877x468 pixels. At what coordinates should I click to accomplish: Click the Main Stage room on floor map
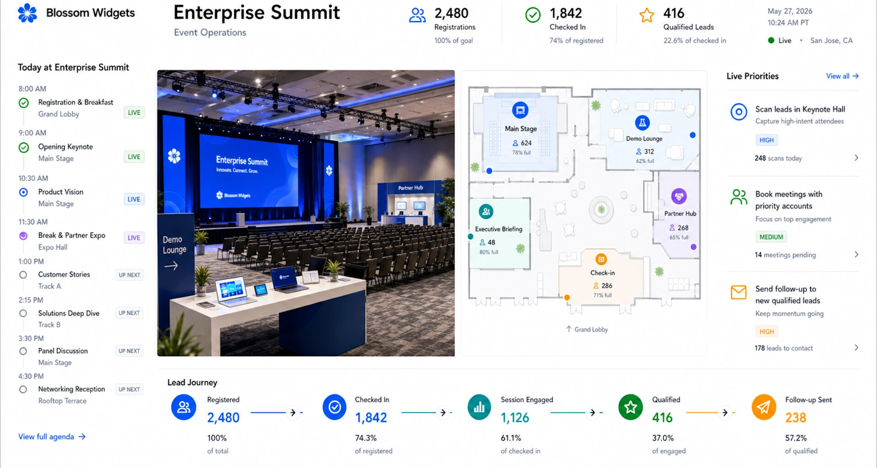tap(521, 133)
